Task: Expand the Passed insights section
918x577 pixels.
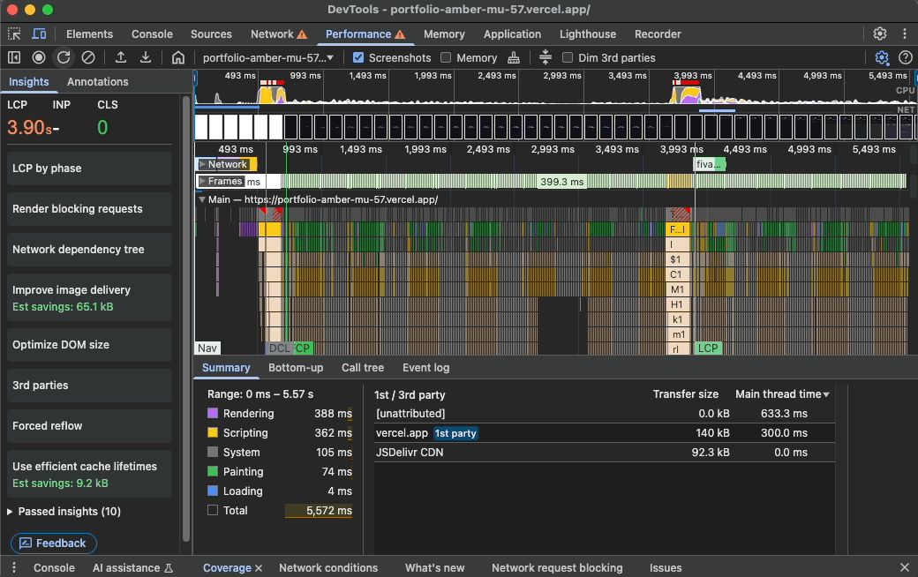Action: pyautogui.click(x=64, y=512)
